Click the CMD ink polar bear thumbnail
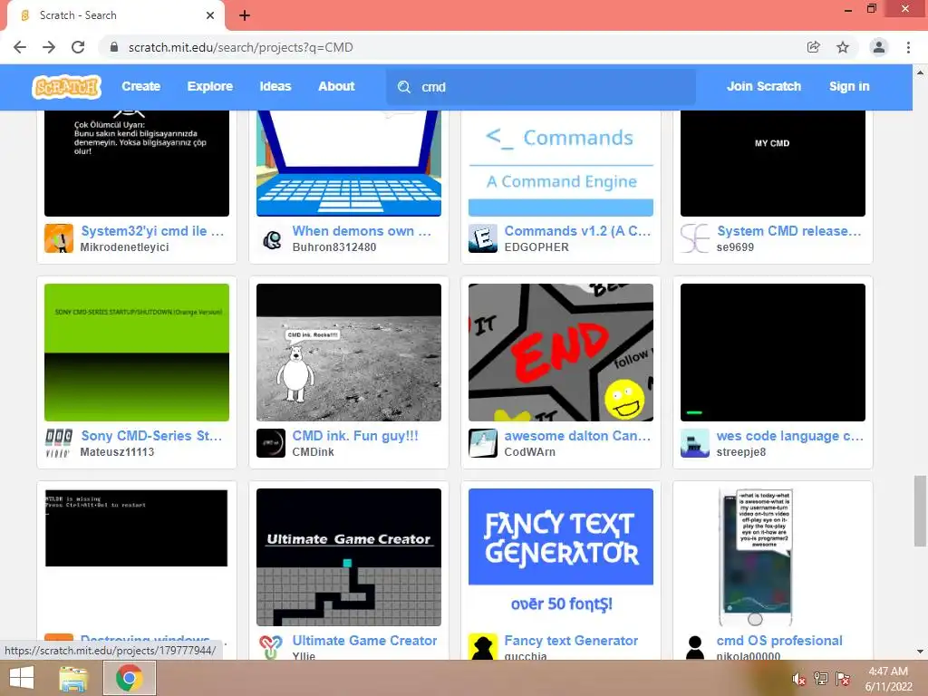Viewport: 928px width, 696px height. pyautogui.click(x=349, y=353)
